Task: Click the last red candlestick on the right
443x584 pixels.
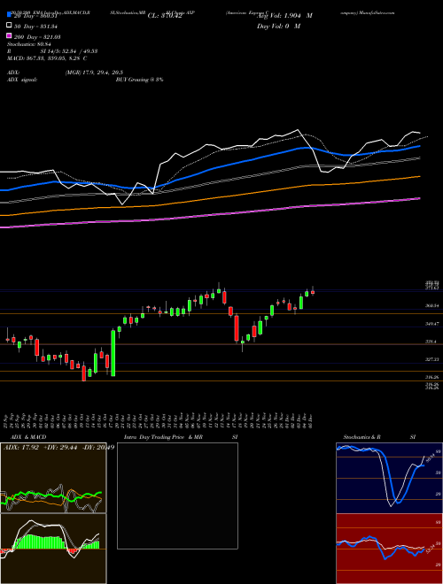Action: (313, 292)
